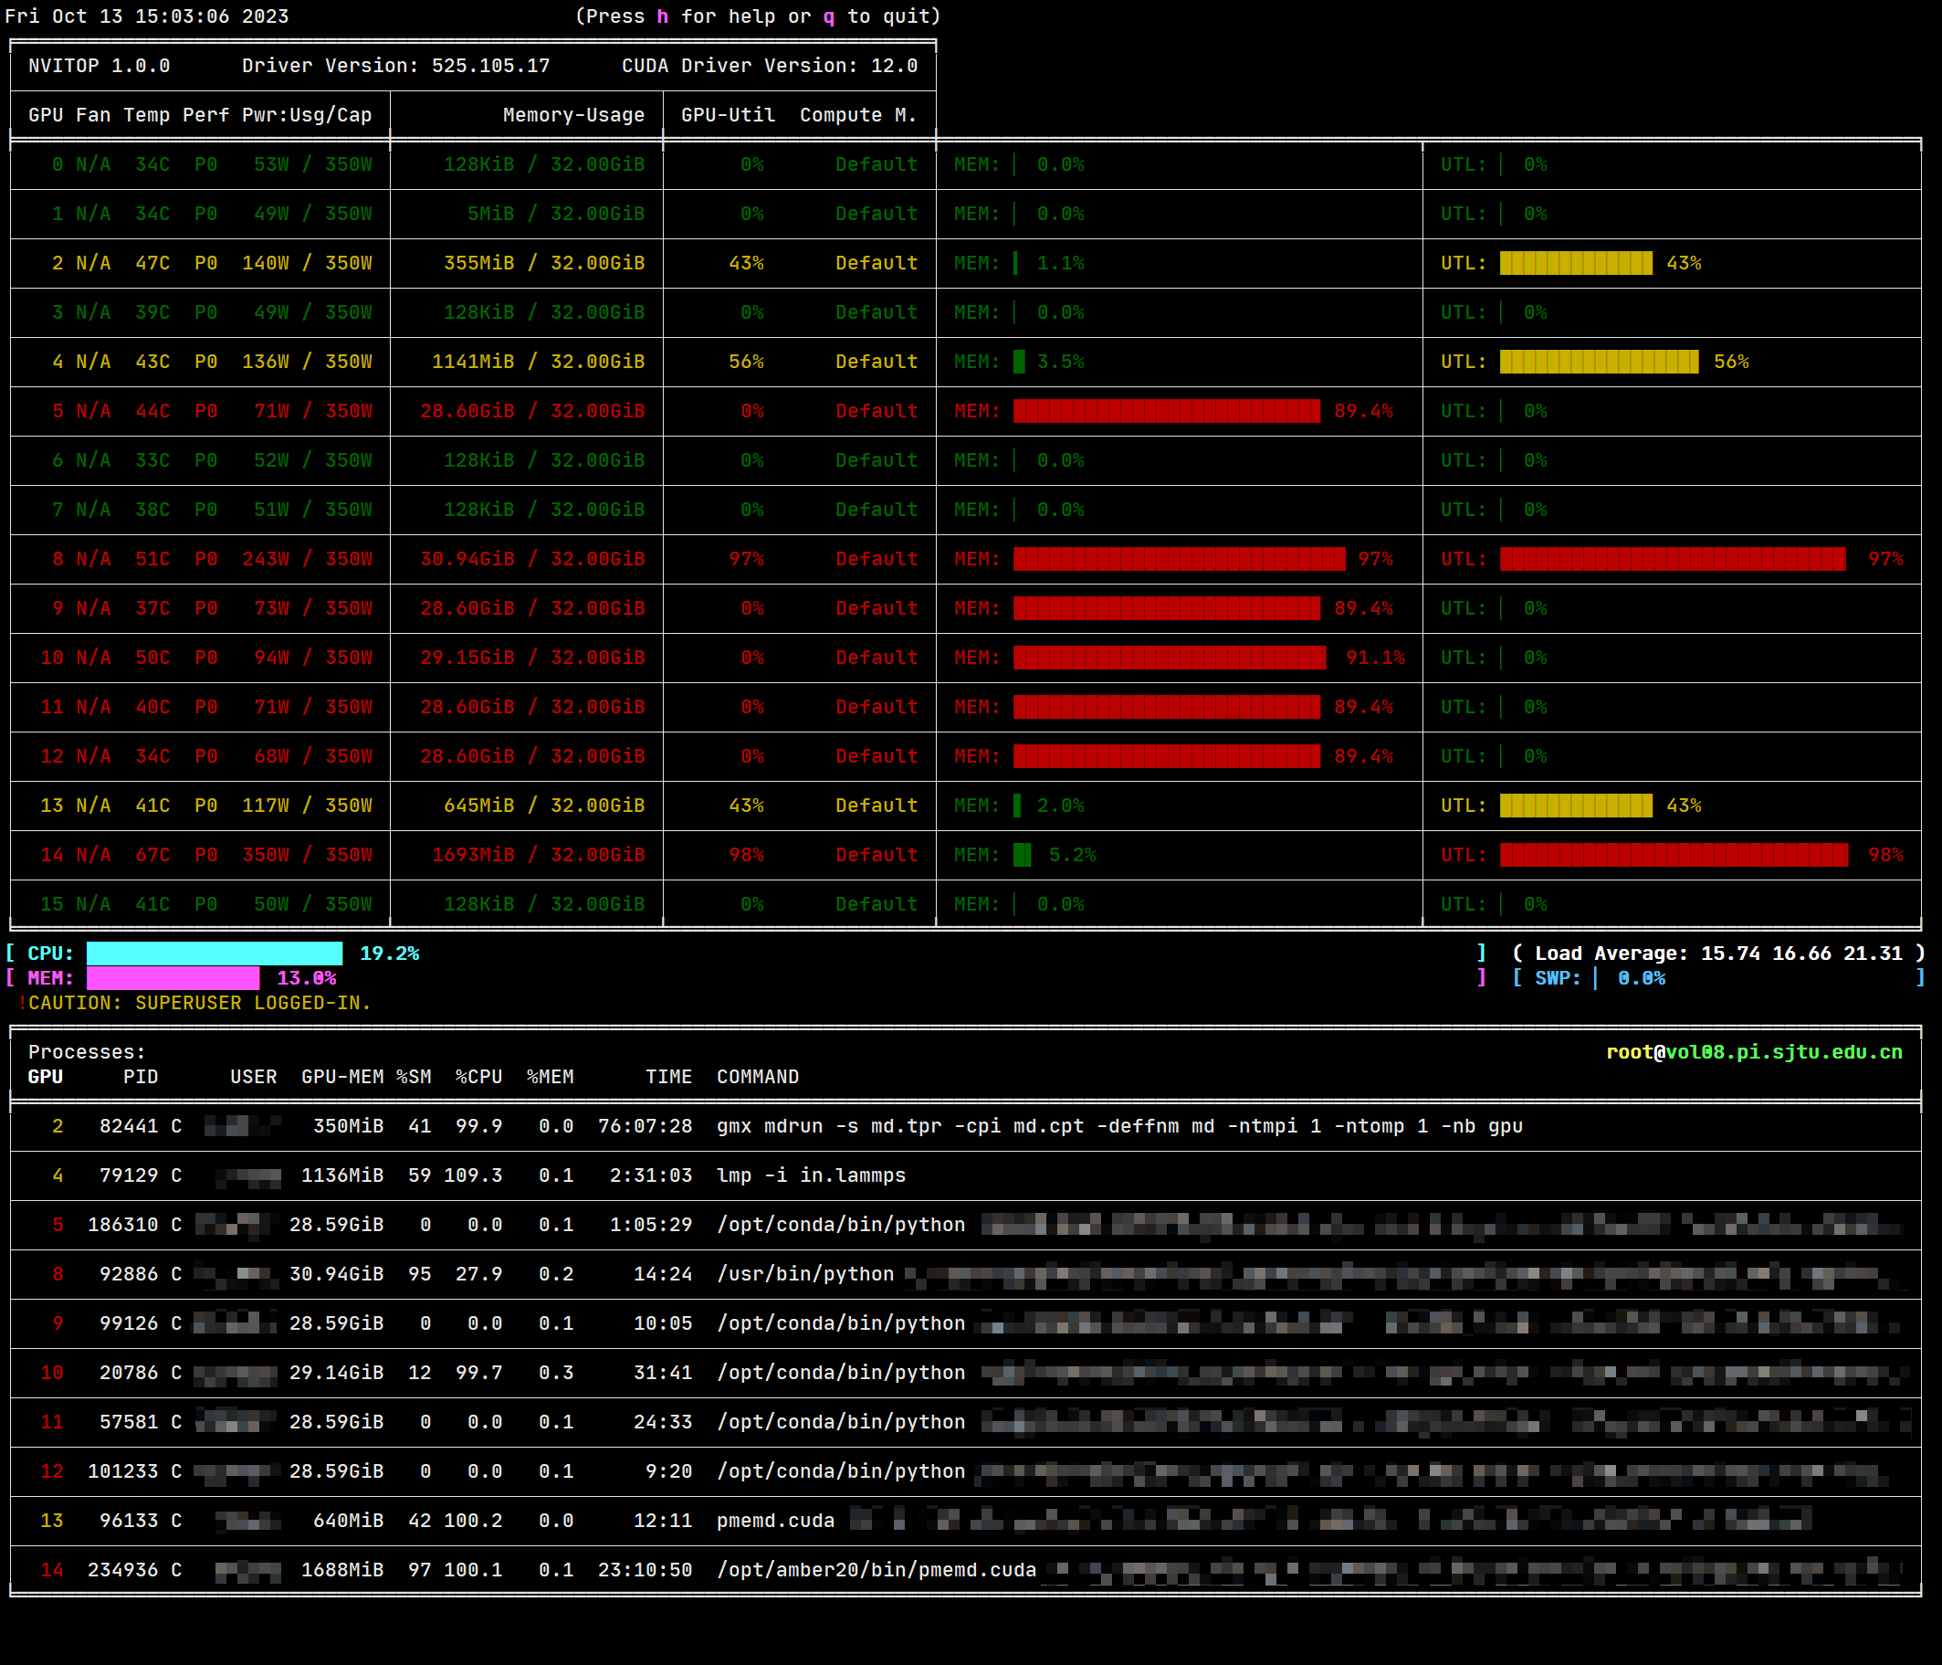Select the 'lmp -i in.lammps' process command
Screen dimensions: 1942x1665
[x=812, y=1175]
